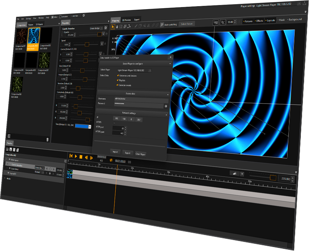Add a new composition with plus icon
309x251 pixels.
click(x=9, y=136)
